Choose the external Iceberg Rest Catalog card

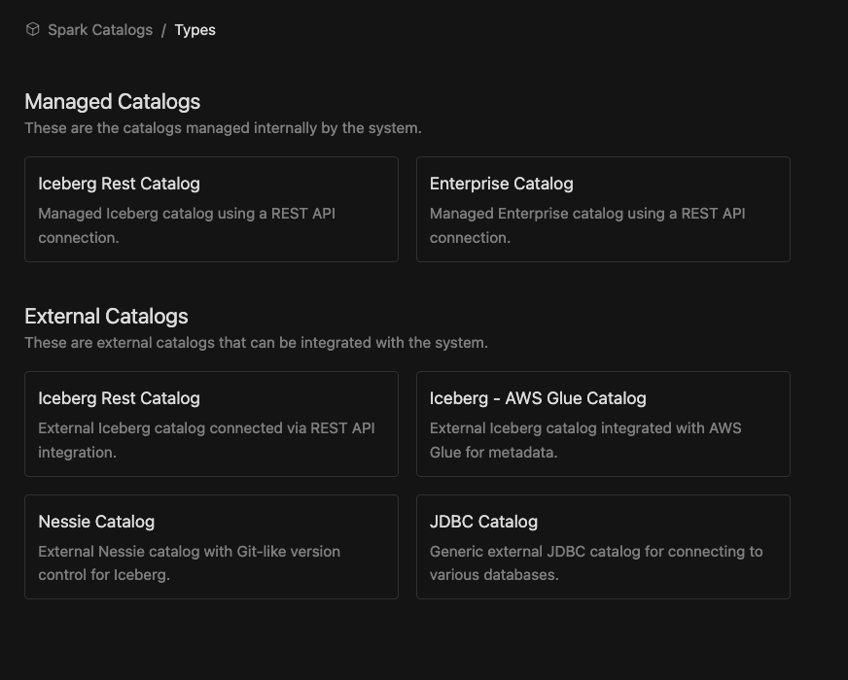click(212, 423)
